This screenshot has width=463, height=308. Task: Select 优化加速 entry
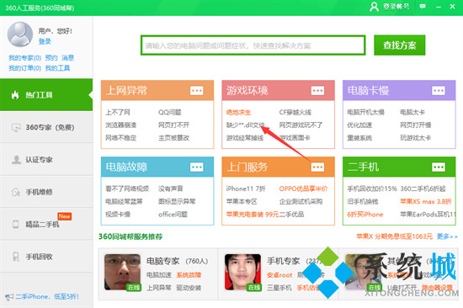[x=359, y=125]
